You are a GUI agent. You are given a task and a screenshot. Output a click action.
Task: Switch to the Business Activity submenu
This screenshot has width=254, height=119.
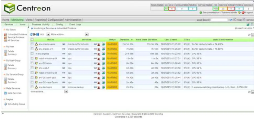(x=41, y=25)
